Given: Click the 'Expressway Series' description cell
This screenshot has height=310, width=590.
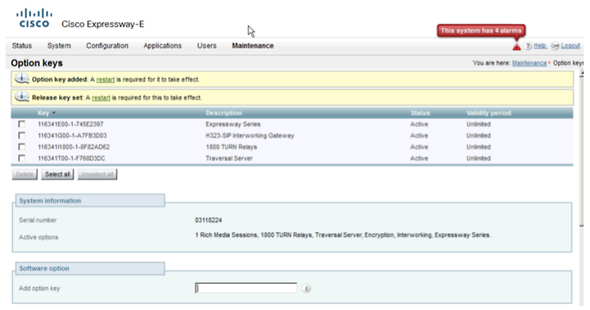Looking at the screenshot, I should [x=233, y=125].
